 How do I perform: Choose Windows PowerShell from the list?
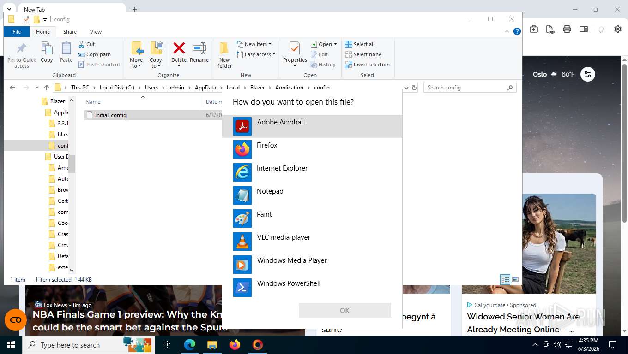pyautogui.click(x=312, y=288)
